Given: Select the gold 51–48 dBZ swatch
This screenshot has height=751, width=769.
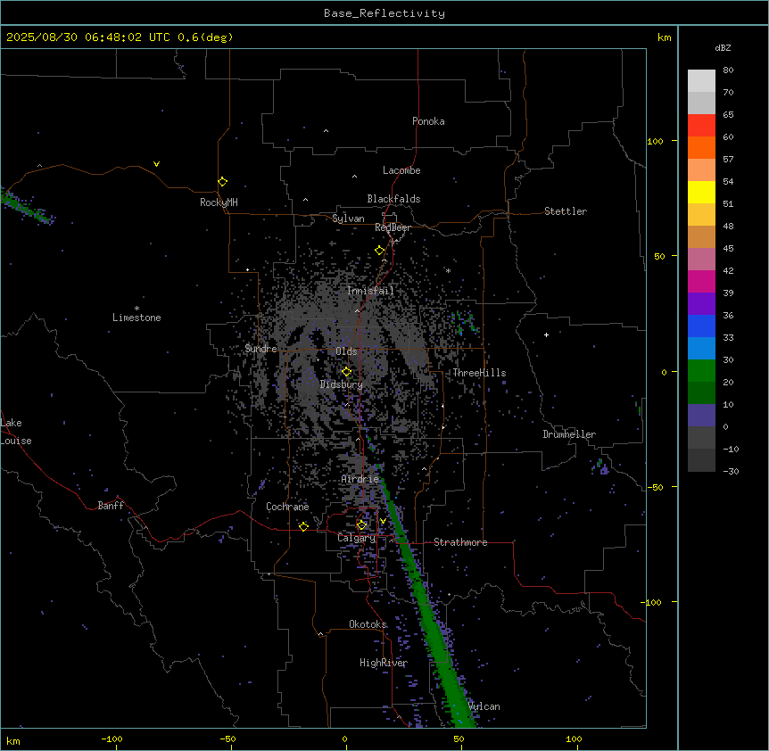Looking at the screenshot, I should click(701, 215).
